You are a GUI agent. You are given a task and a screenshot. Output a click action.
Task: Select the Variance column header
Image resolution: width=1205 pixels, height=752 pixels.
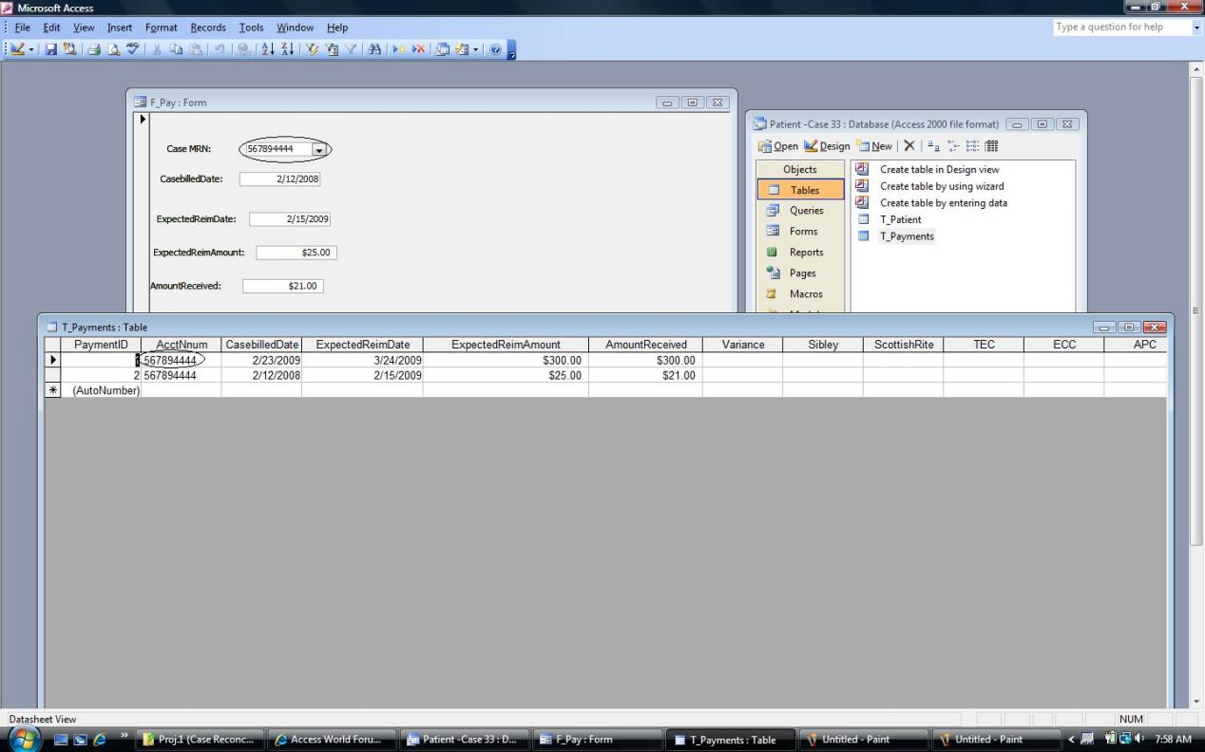743,345
